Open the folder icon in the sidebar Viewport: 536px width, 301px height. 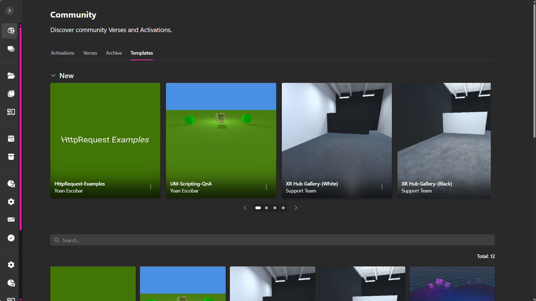click(x=11, y=76)
